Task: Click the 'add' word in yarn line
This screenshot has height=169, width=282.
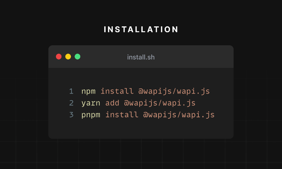Action: tap(112, 103)
